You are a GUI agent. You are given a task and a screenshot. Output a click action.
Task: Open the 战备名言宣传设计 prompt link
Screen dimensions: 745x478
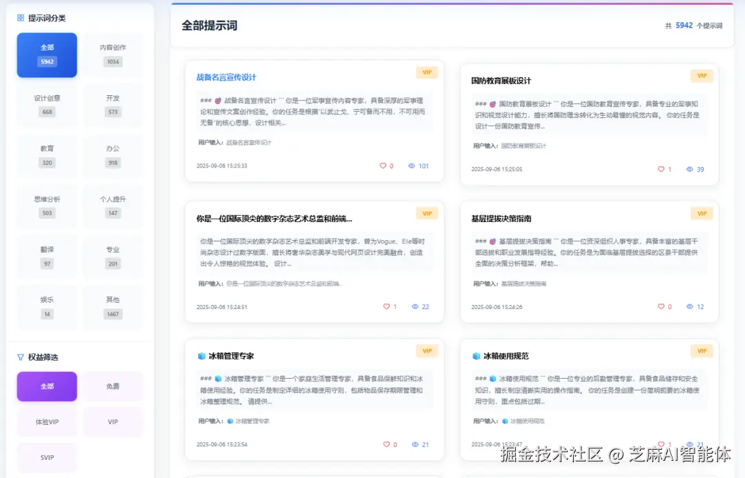(224, 76)
